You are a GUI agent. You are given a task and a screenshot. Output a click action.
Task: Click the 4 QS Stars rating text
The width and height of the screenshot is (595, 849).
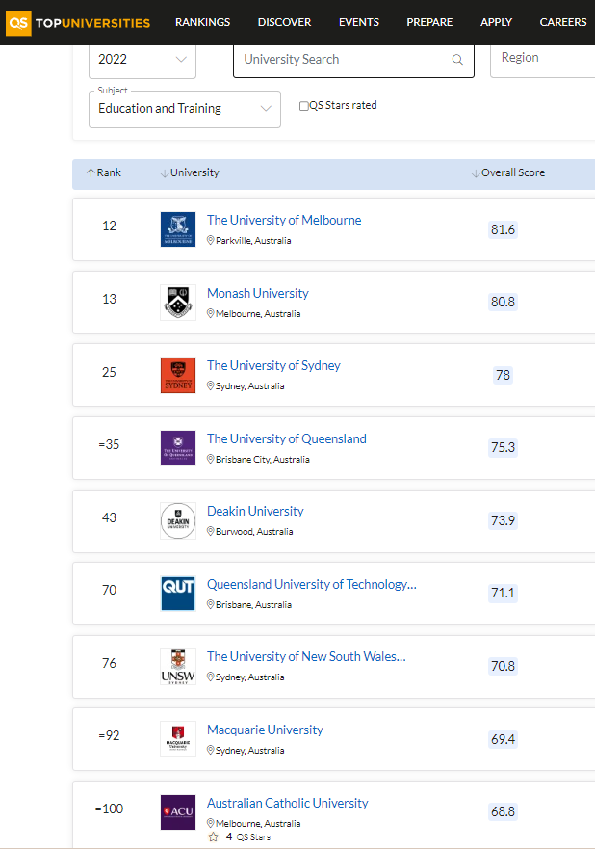tap(248, 837)
